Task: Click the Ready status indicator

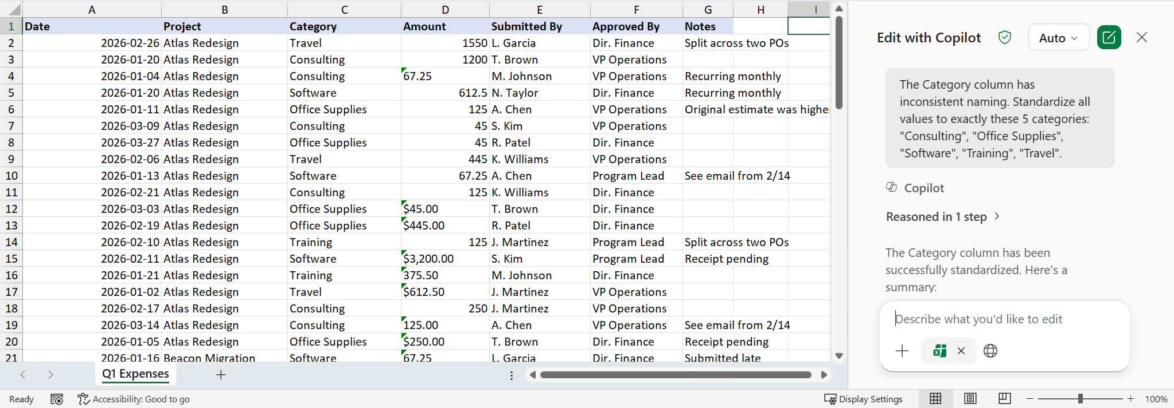Action: pyautogui.click(x=21, y=399)
